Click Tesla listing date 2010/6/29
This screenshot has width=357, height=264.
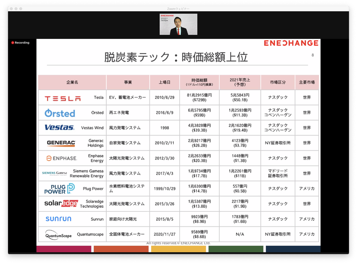click(x=165, y=97)
